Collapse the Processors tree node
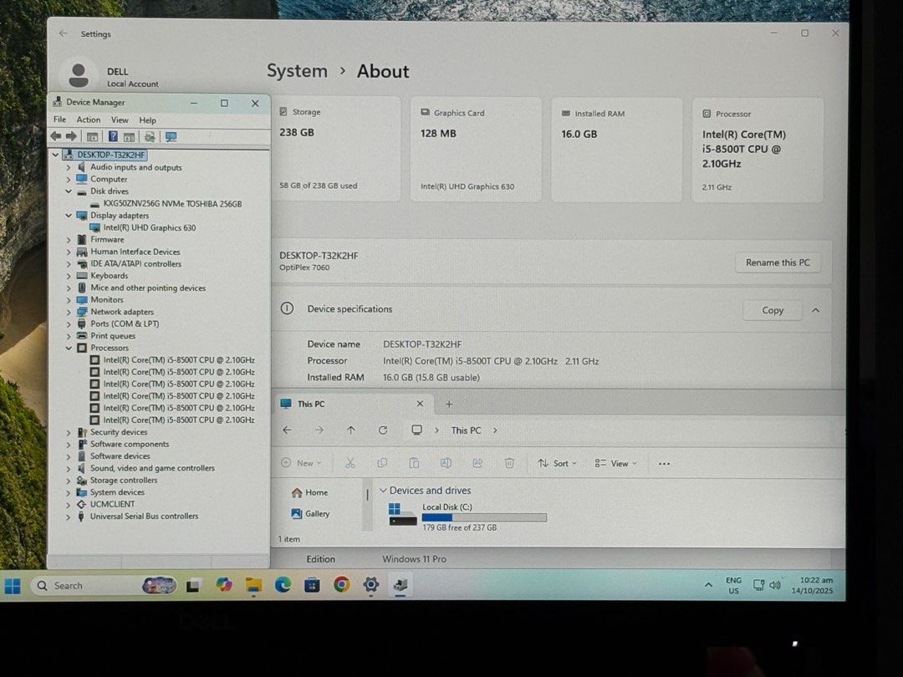 coord(69,348)
